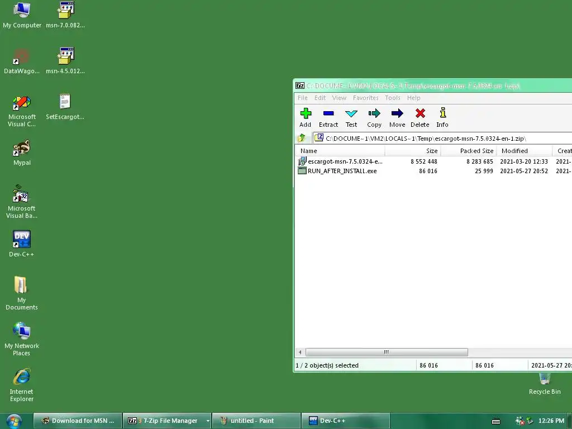Image resolution: width=572 pixels, height=429 pixels.
Task: Select the msn-4.5.012 installer desktop icon
Action: [65, 60]
